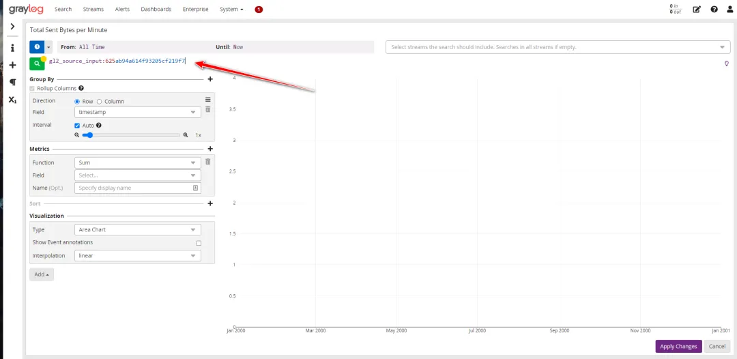737x359 pixels.
Task: Open the sidebar paragraph highlighting icon
Action: click(13, 82)
